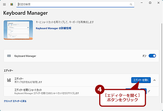Turn off the Keyboard Manager toggle
The width and height of the screenshot is (163, 111).
[152, 56]
